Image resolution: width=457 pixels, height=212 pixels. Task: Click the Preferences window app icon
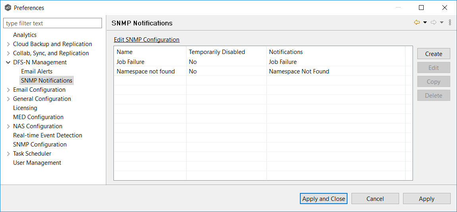[x=8, y=8]
